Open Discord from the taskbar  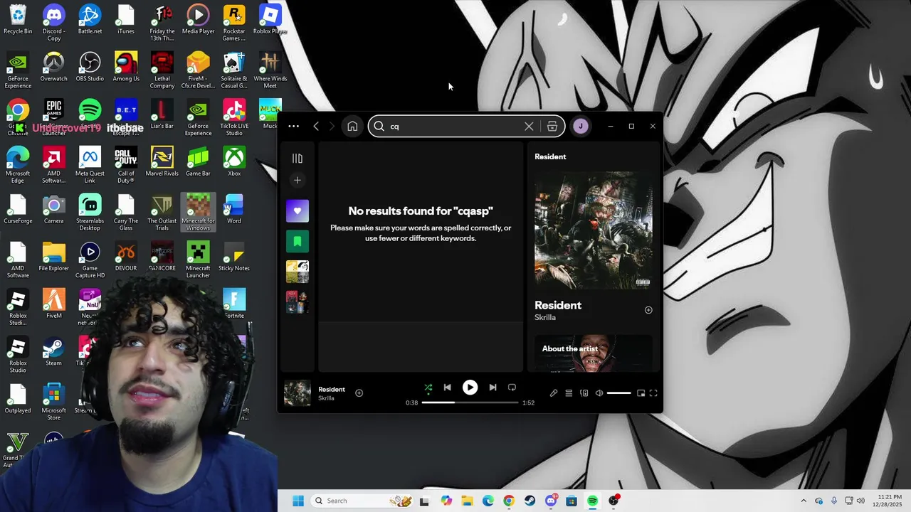551,501
